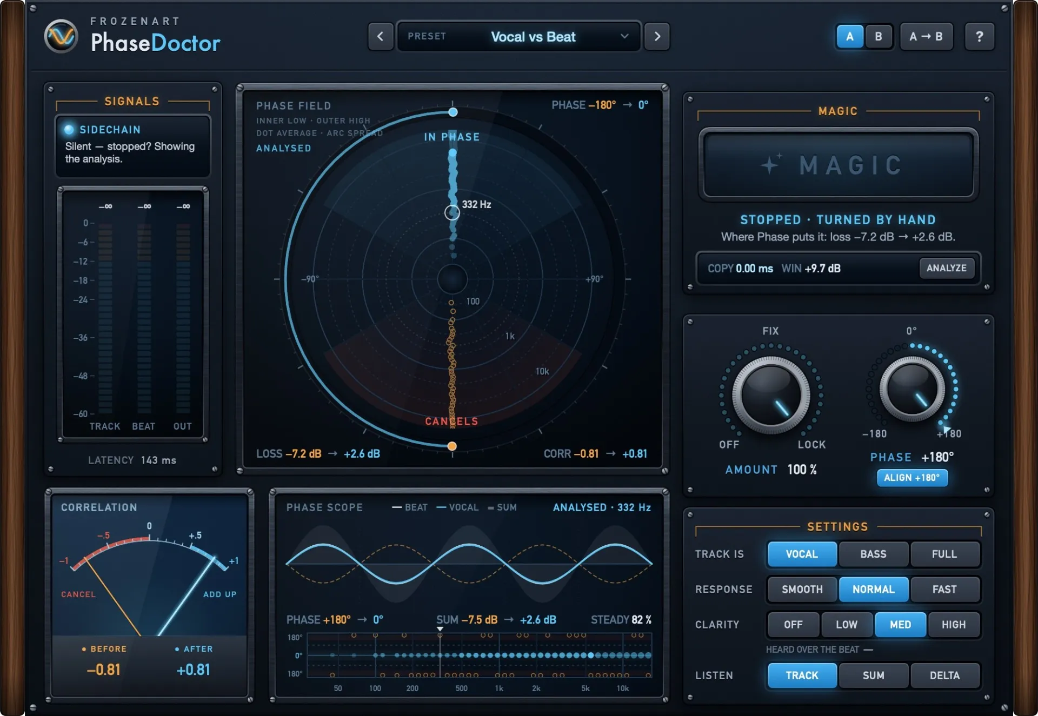The width and height of the screenshot is (1038, 716).
Task: Set Track Is to BASS
Action: click(873, 554)
